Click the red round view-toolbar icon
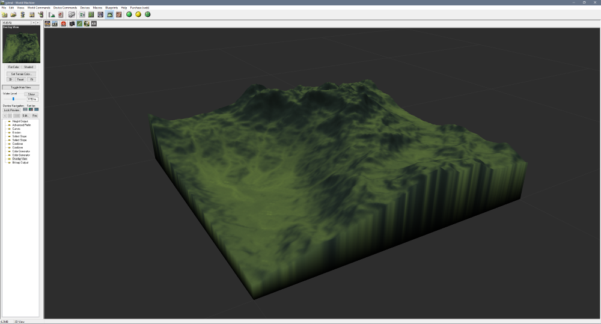The width and height of the screenshot is (601, 324). (x=63, y=24)
